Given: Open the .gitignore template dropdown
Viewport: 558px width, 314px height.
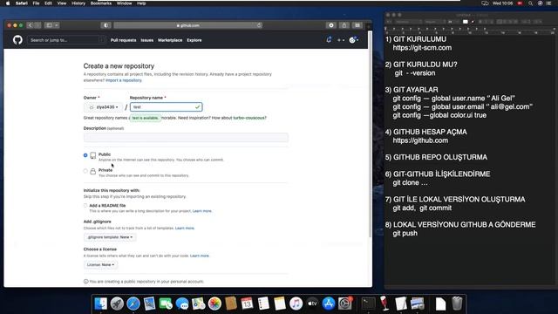Looking at the screenshot, I should click(110, 237).
